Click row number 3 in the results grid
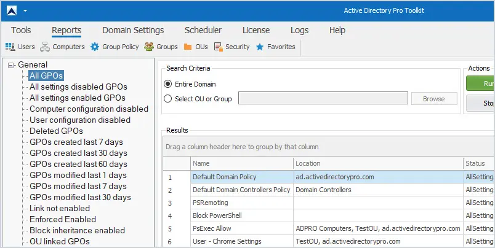The image size is (495, 248). (170, 203)
